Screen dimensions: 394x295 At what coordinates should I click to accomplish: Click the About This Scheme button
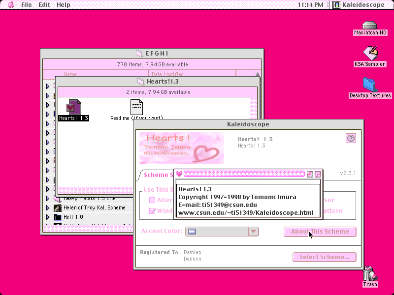coord(320,232)
